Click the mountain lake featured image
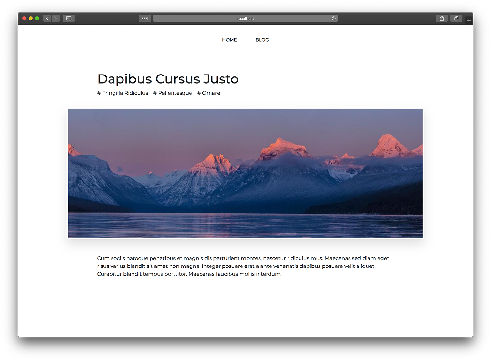491x361 pixels. [245, 173]
